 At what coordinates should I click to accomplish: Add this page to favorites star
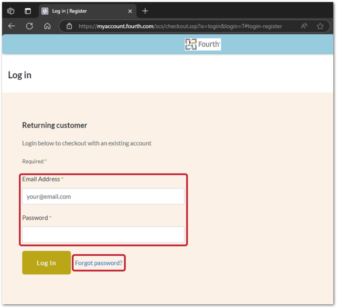[320, 26]
